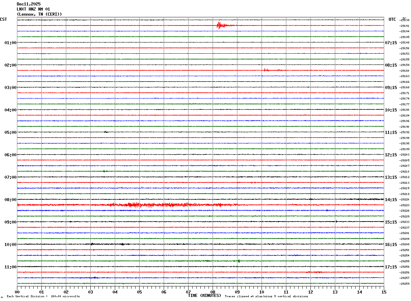Screen dimensions: 411x301
Task: Click the DC offset value '-29141'
Action: (405, 26)
